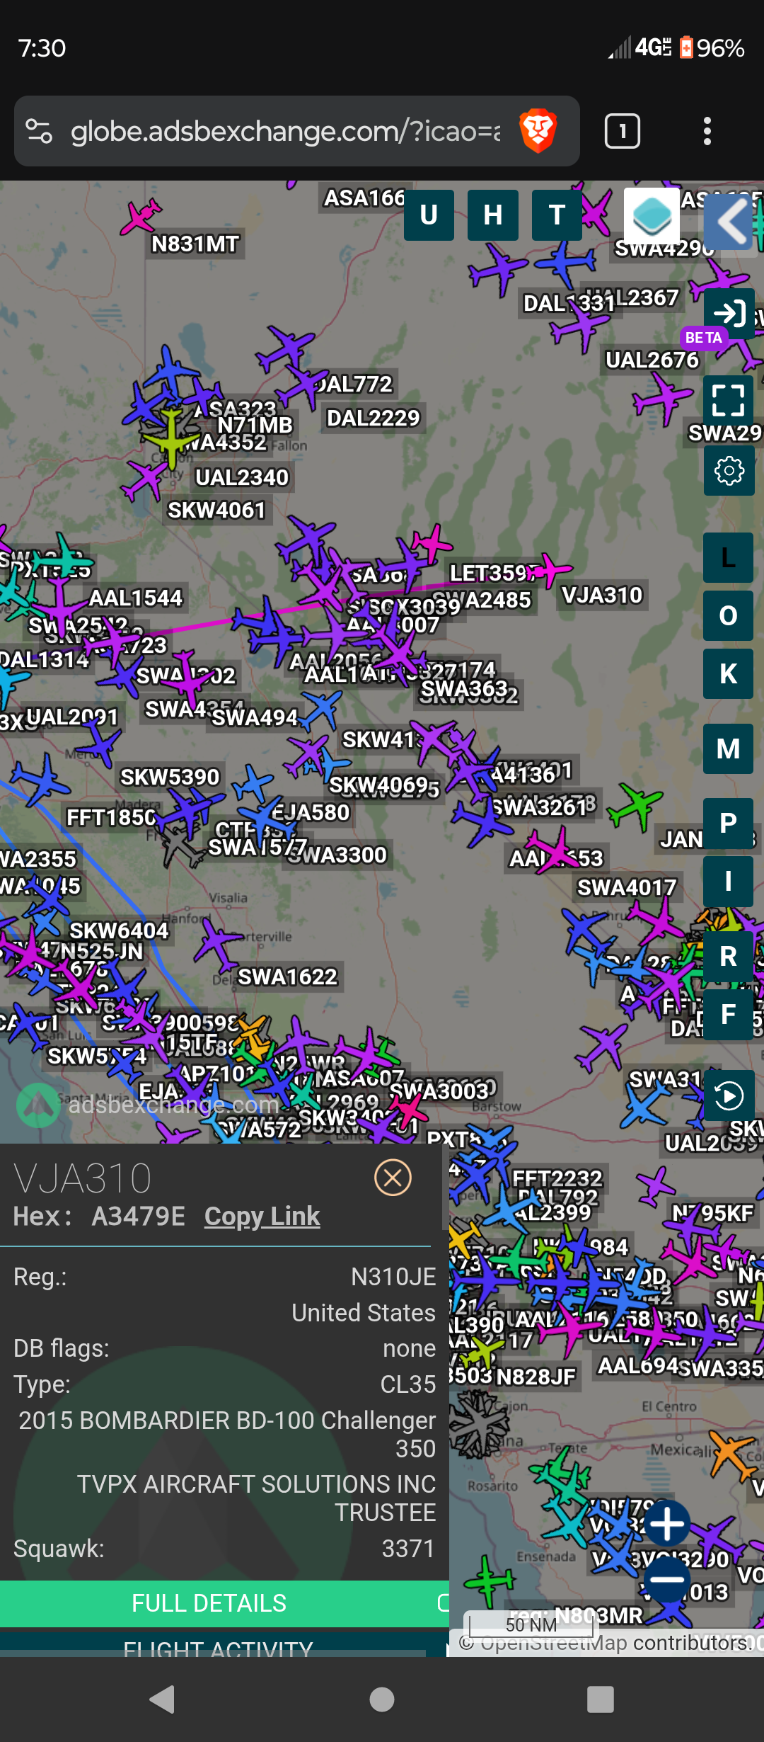The image size is (764, 1742).
Task: Select the ASA166 aircraft label
Action: point(365,198)
